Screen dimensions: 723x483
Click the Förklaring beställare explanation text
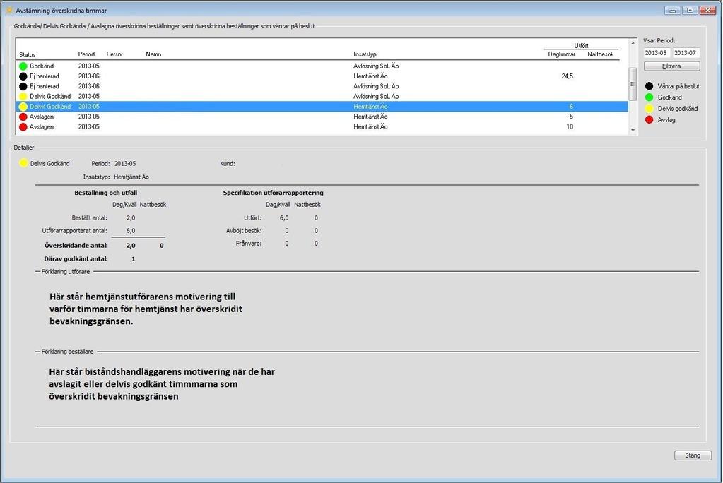tap(162, 384)
